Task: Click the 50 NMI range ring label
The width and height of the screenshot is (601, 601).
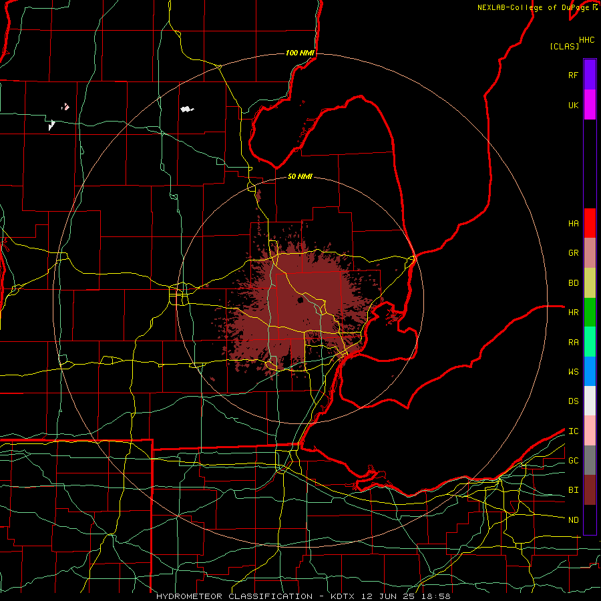Action: click(300, 176)
